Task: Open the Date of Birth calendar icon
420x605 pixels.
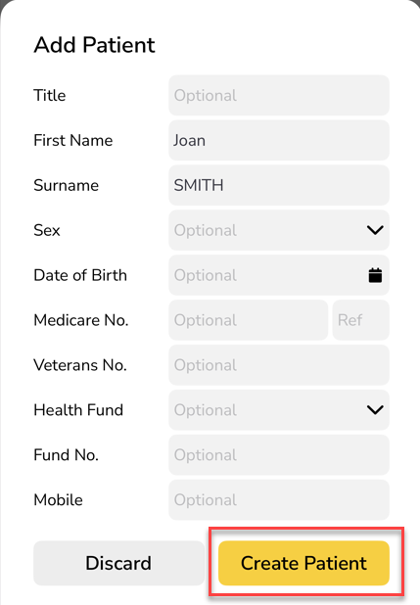Action: coord(375,275)
